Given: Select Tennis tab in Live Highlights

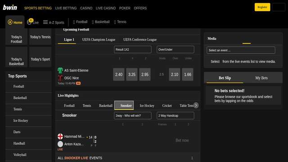Looking at the screenshot, I should tap(87, 106).
